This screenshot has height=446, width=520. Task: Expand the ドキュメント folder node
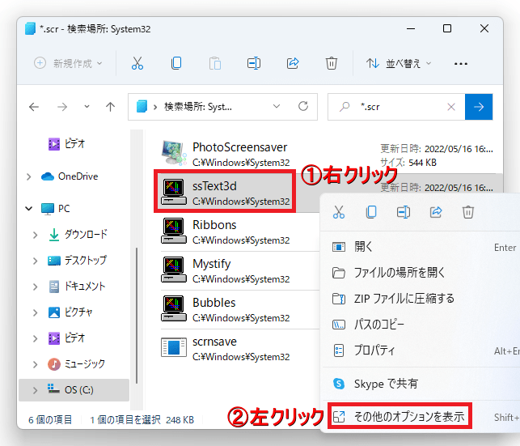pos(35,287)
